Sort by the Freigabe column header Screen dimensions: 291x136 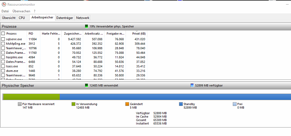pyautogui.click(x=115, y=34)
